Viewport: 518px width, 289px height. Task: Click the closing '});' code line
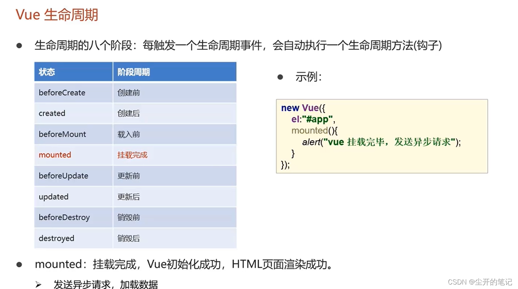(285, 165)
